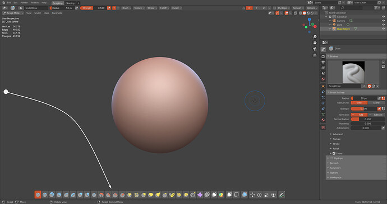
Task: Open the Texture dropdown in header
Action: click(x=139, y=8)
